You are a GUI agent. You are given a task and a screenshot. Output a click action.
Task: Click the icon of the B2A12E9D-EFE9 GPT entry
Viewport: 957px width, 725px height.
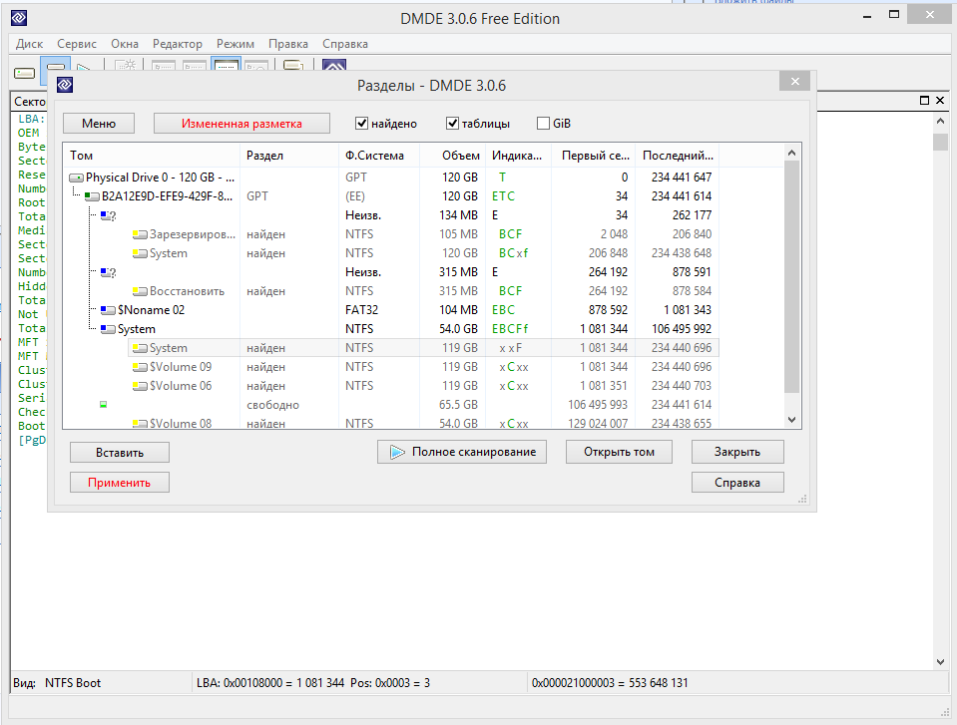(x=92, y=196)
